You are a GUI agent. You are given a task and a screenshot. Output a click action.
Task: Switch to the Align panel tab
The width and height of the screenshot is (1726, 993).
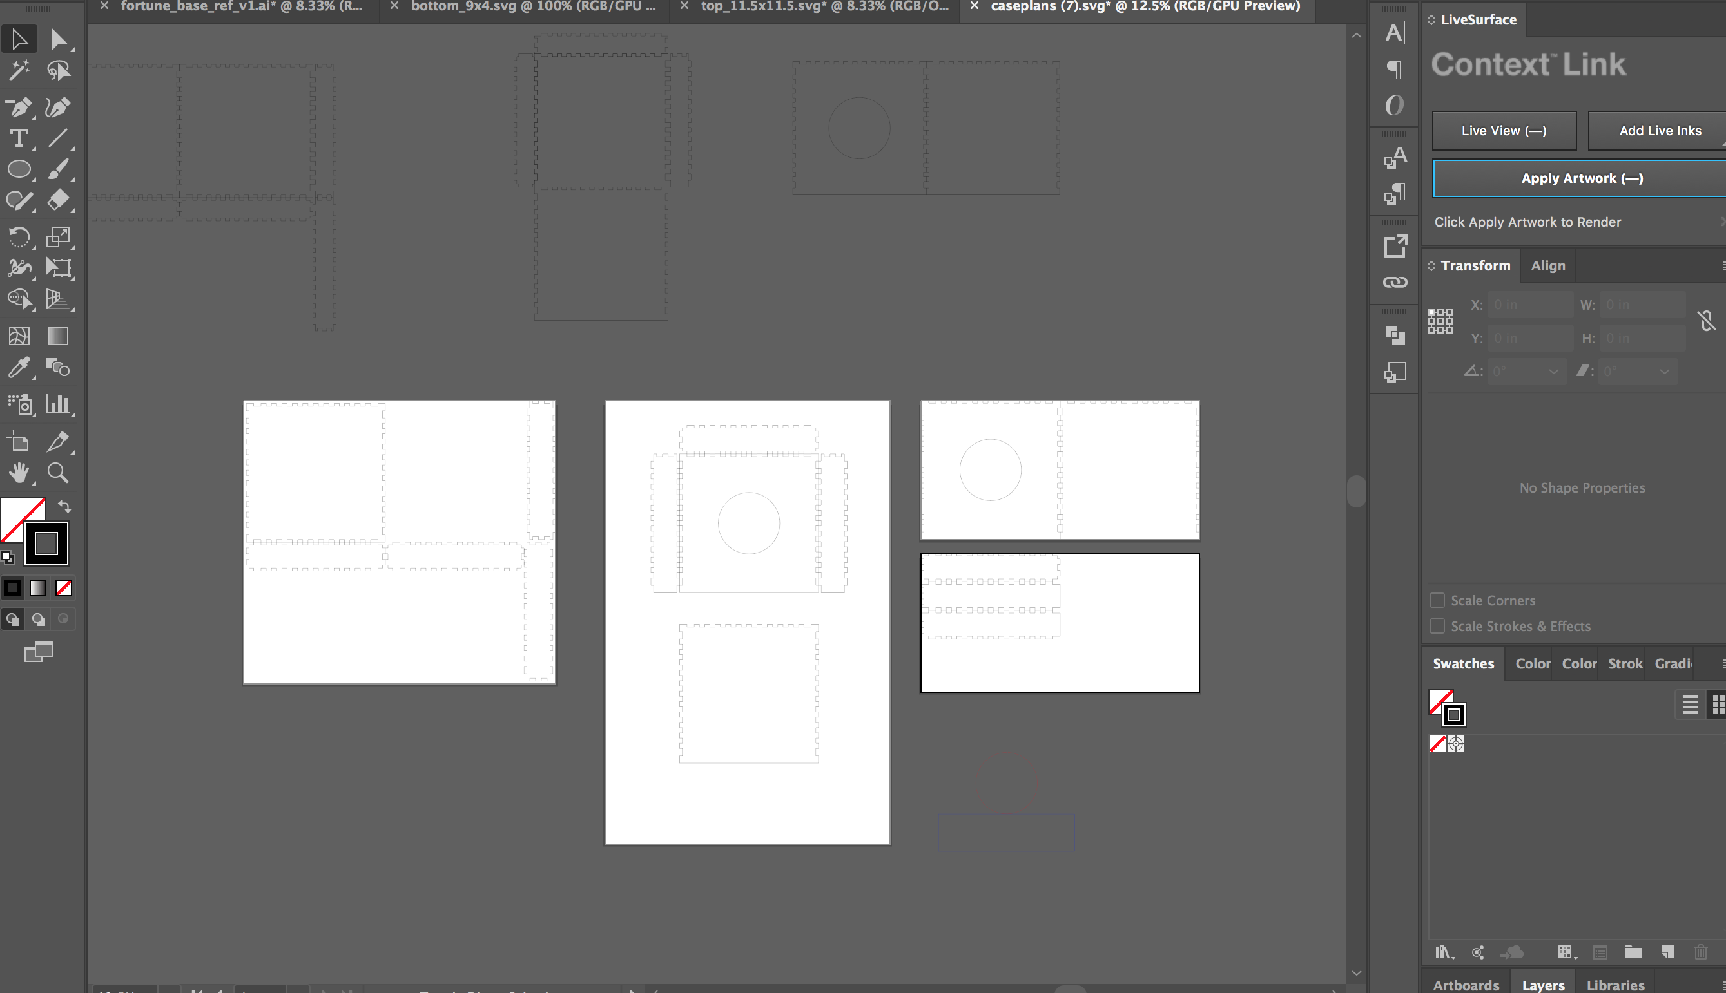click(x=1547, y=266)
